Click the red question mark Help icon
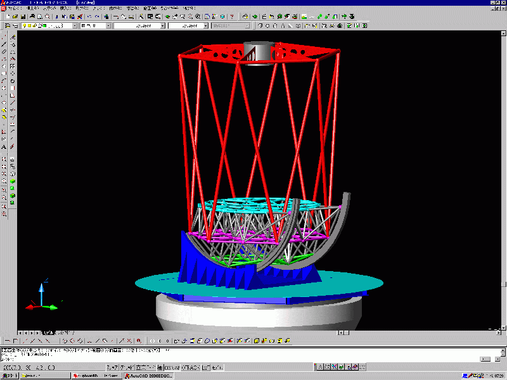The image size is (507, 380). pyautogui.click(x=232, y=16)
